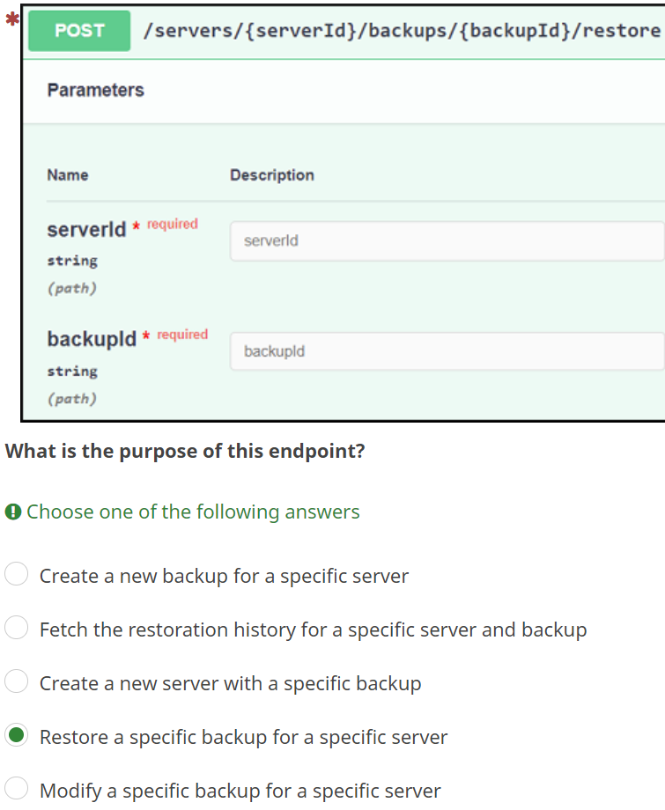The height and width of the screenshot is (810, 665).
Task: Click the Description column header
Action: click(272, 175)
